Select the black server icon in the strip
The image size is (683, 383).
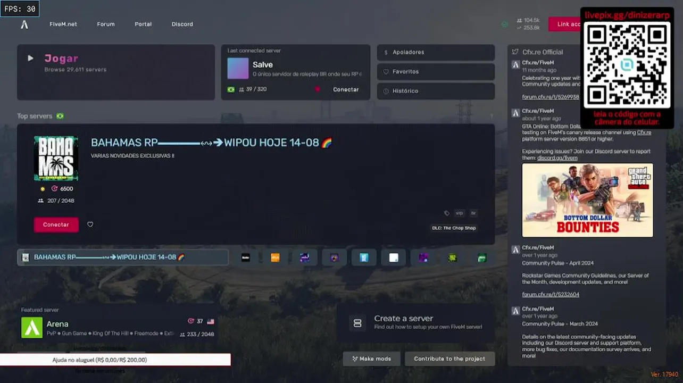tap(246, 257)
